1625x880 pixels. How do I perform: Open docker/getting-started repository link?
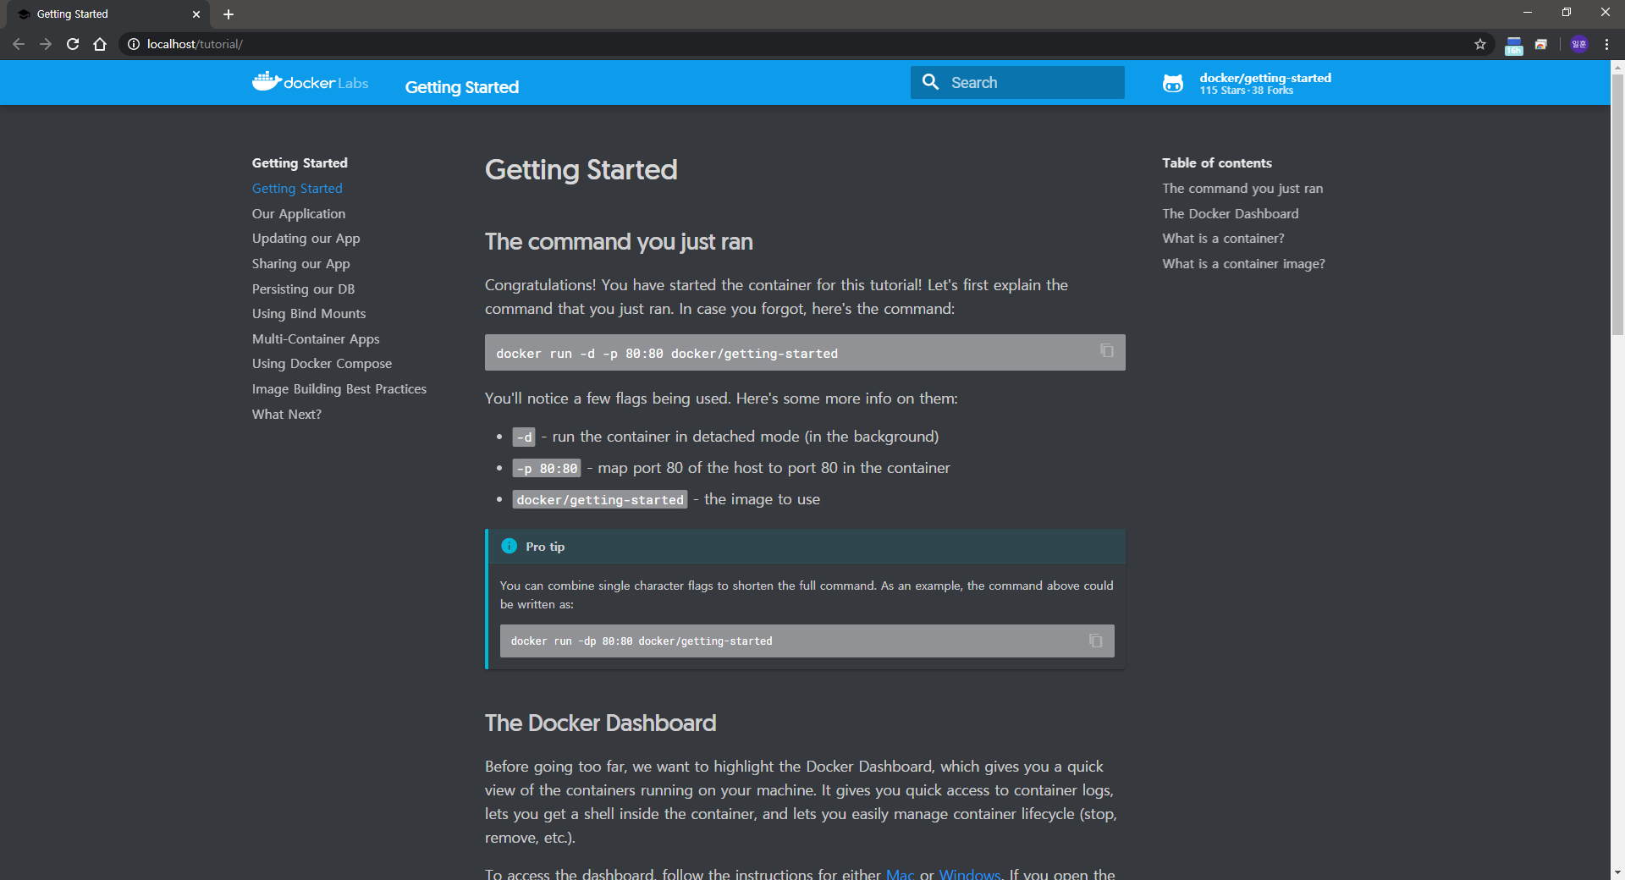tap(1265, 83)
